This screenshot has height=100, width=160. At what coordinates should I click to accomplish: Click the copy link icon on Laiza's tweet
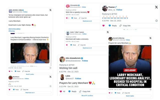point(80,91)
